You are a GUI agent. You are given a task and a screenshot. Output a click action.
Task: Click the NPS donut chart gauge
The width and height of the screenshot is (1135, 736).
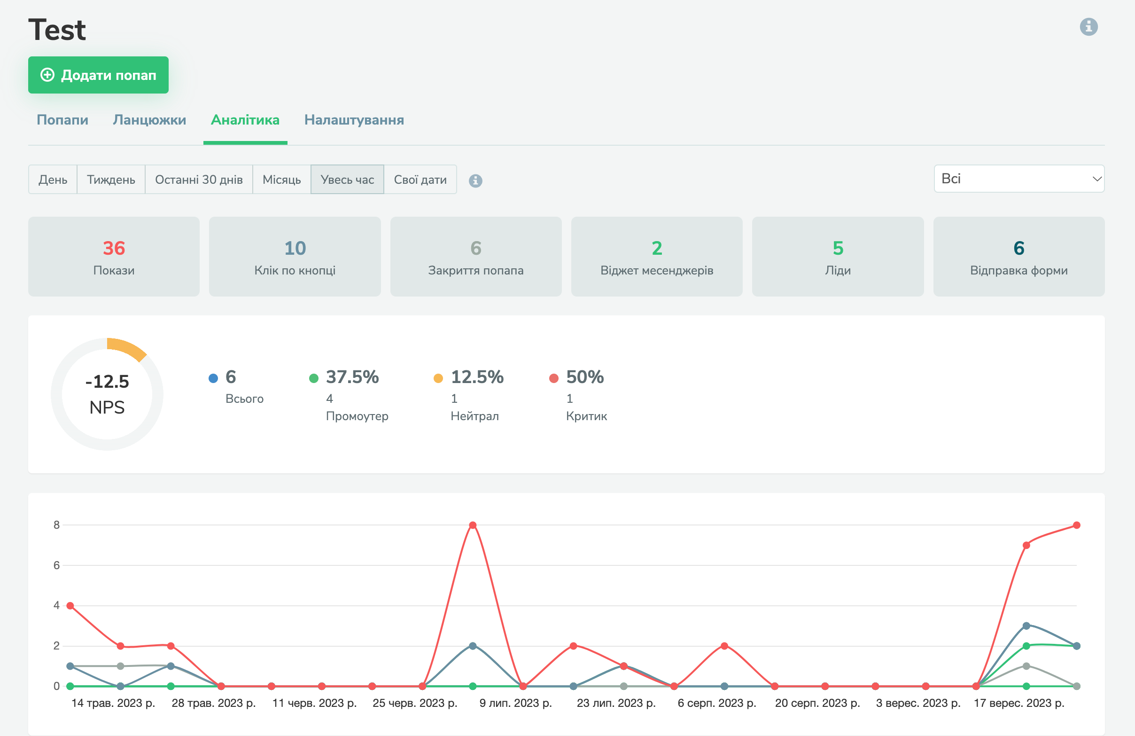coord(107,394)
